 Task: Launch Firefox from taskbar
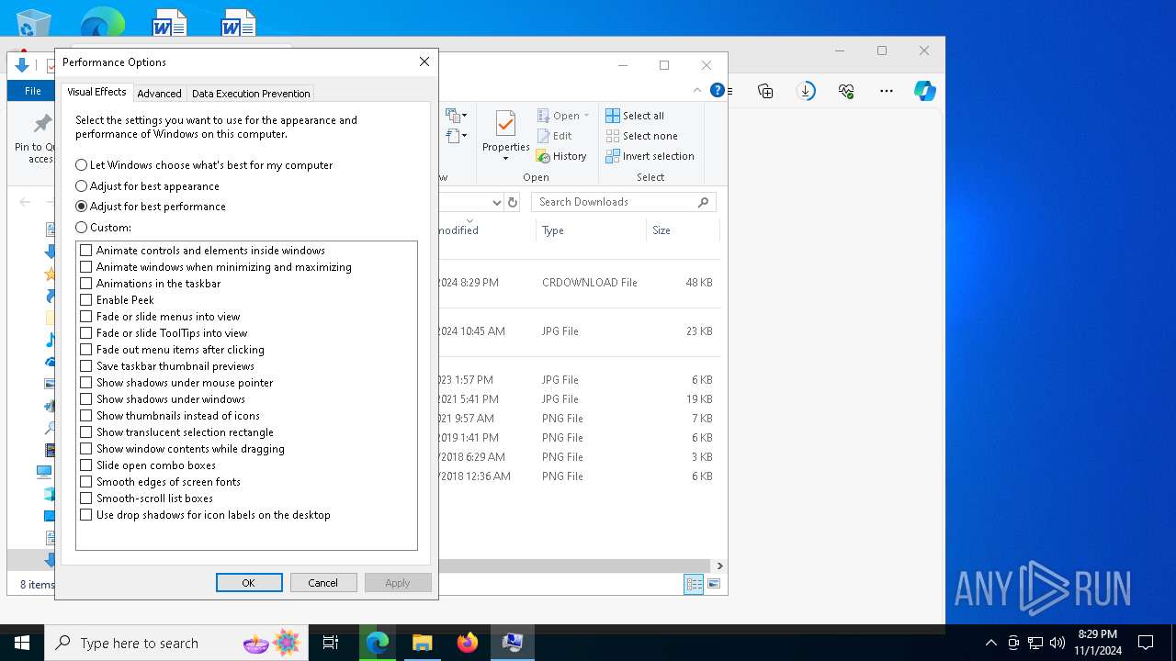coord(467,643)
